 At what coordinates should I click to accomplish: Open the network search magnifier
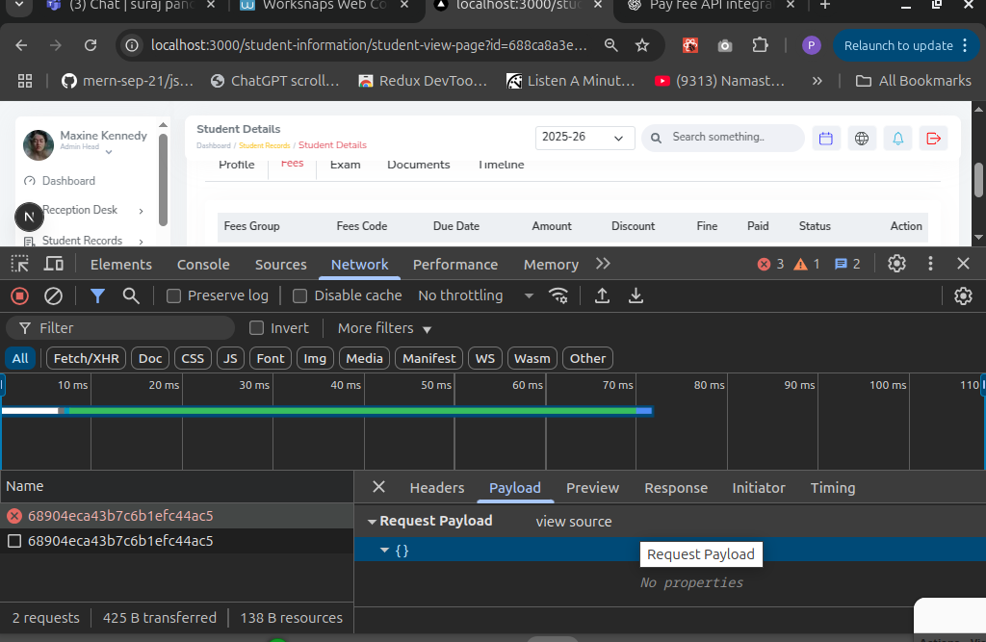point(131,295)
